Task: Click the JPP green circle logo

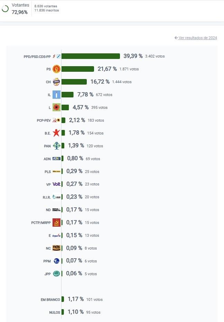Action: point(56,274)
